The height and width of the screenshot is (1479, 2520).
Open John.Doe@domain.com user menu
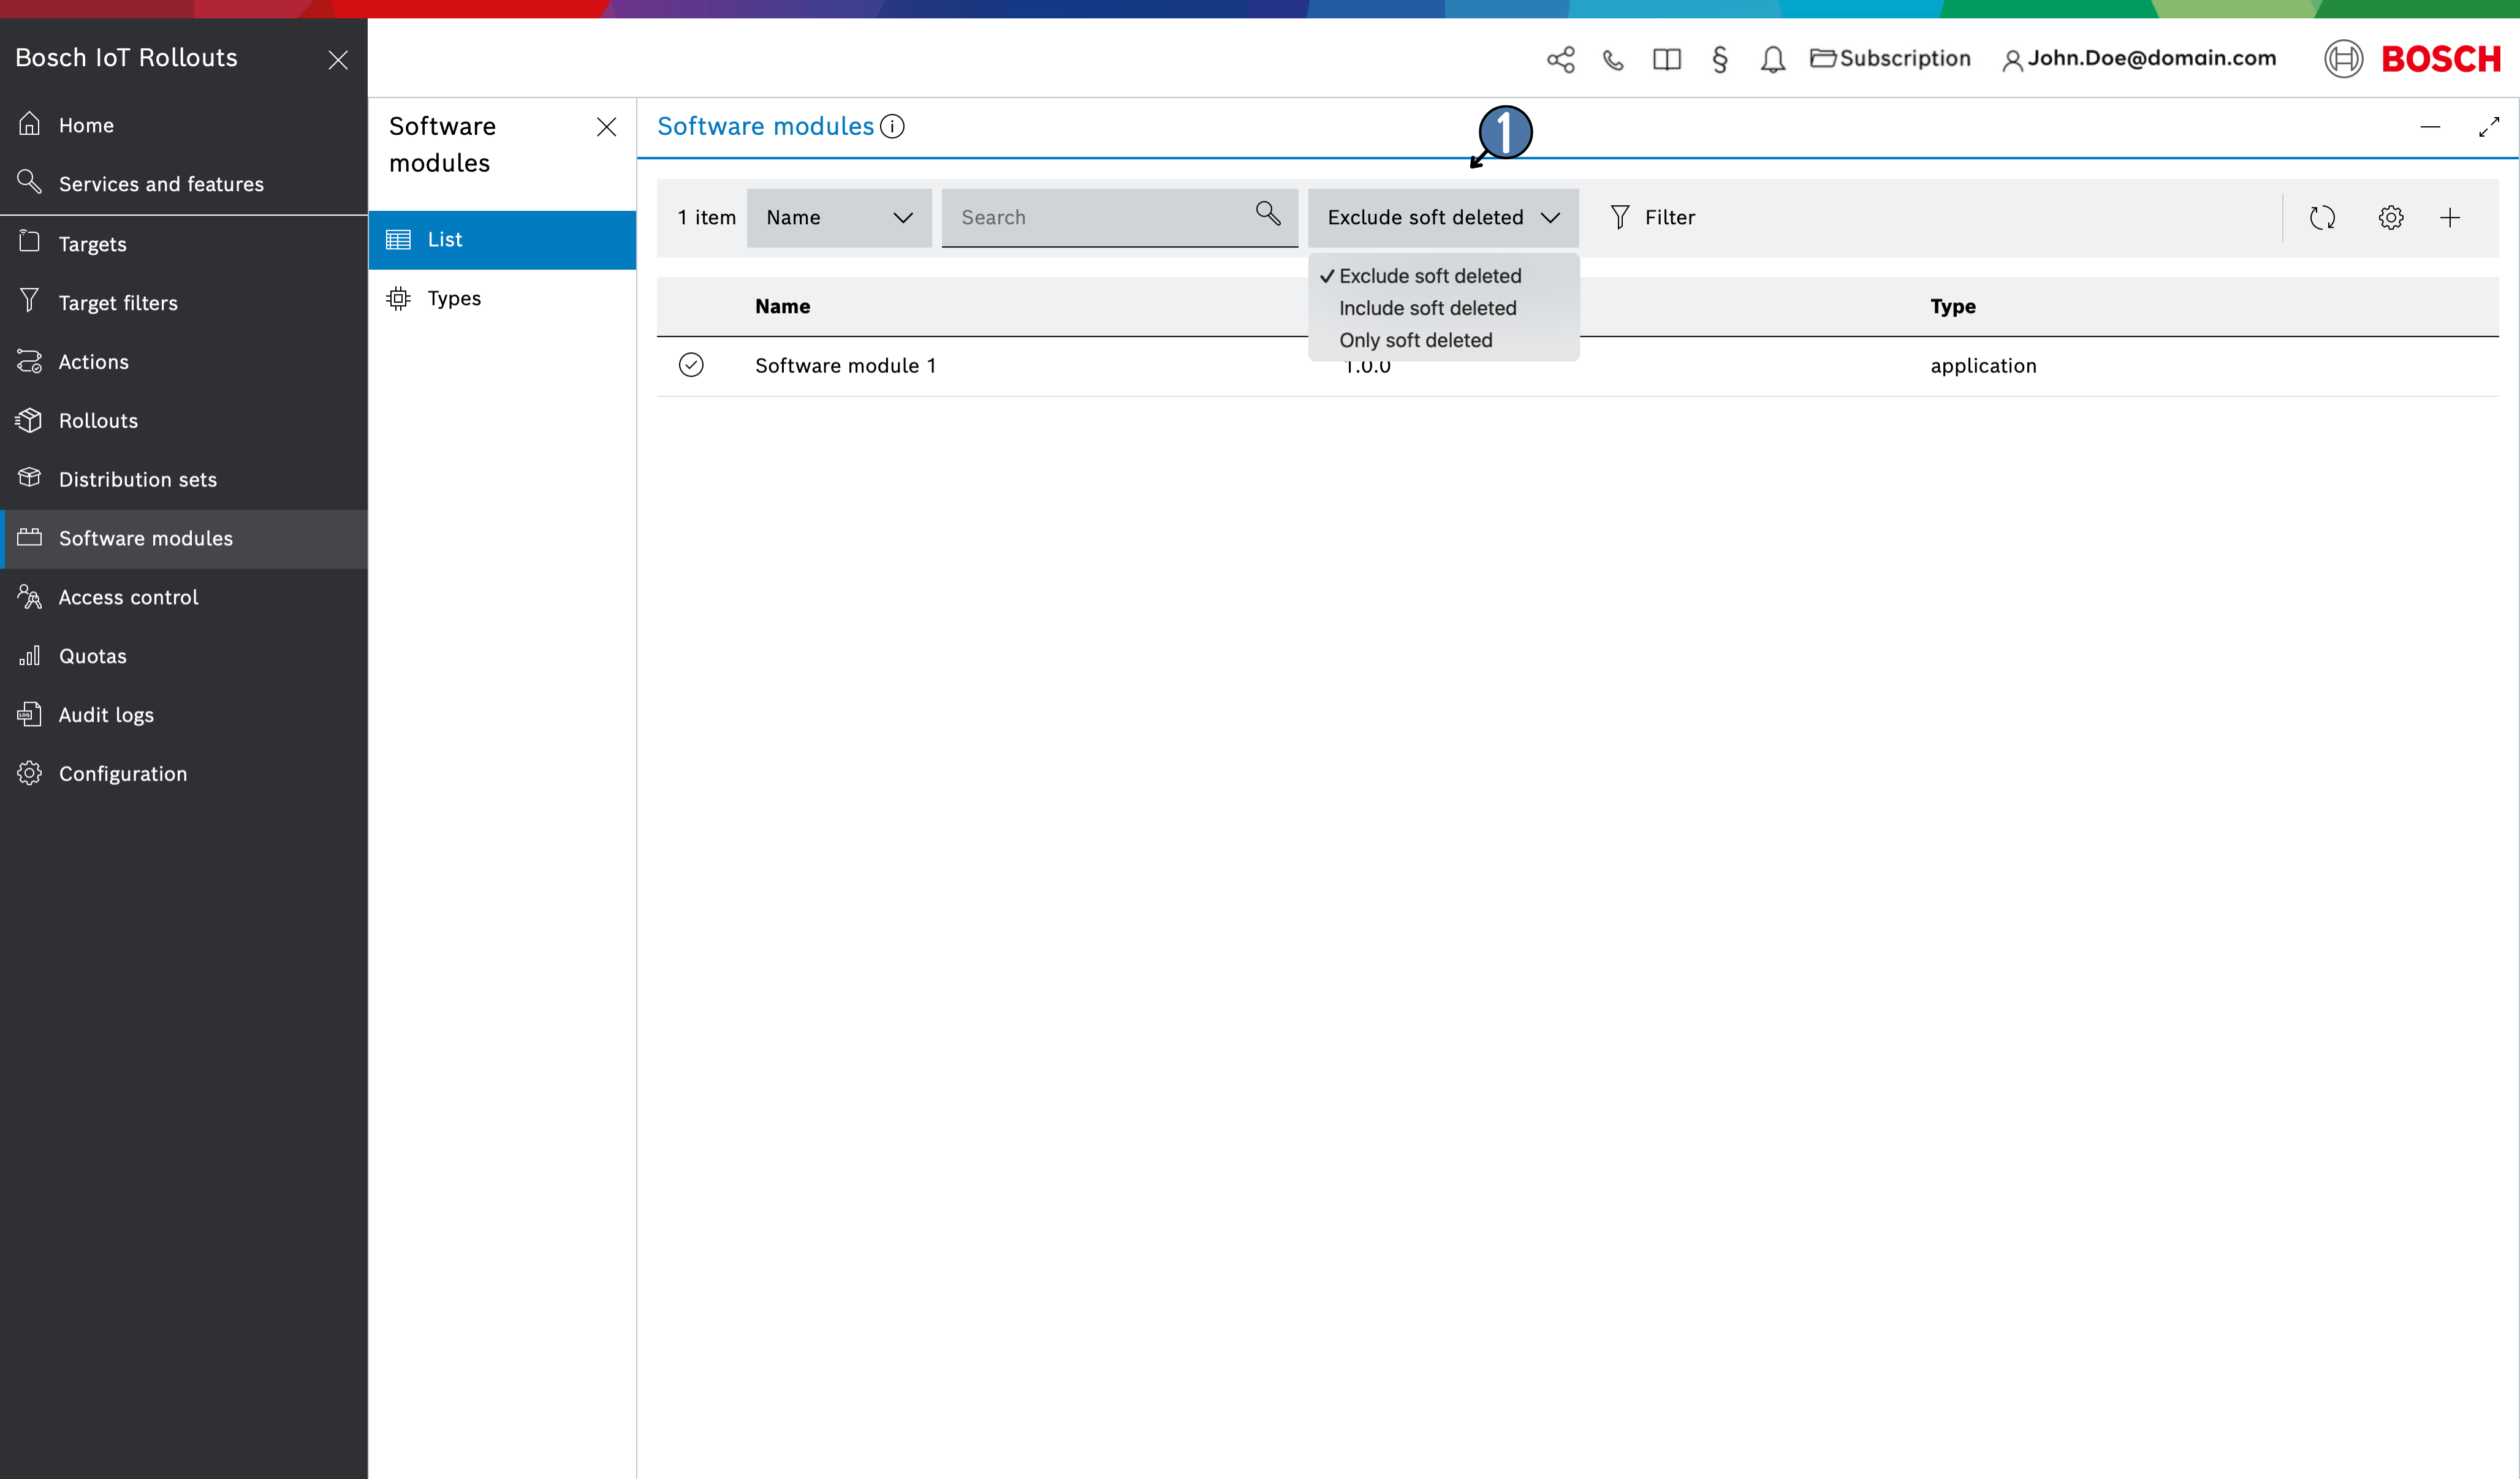point(2139,59)
